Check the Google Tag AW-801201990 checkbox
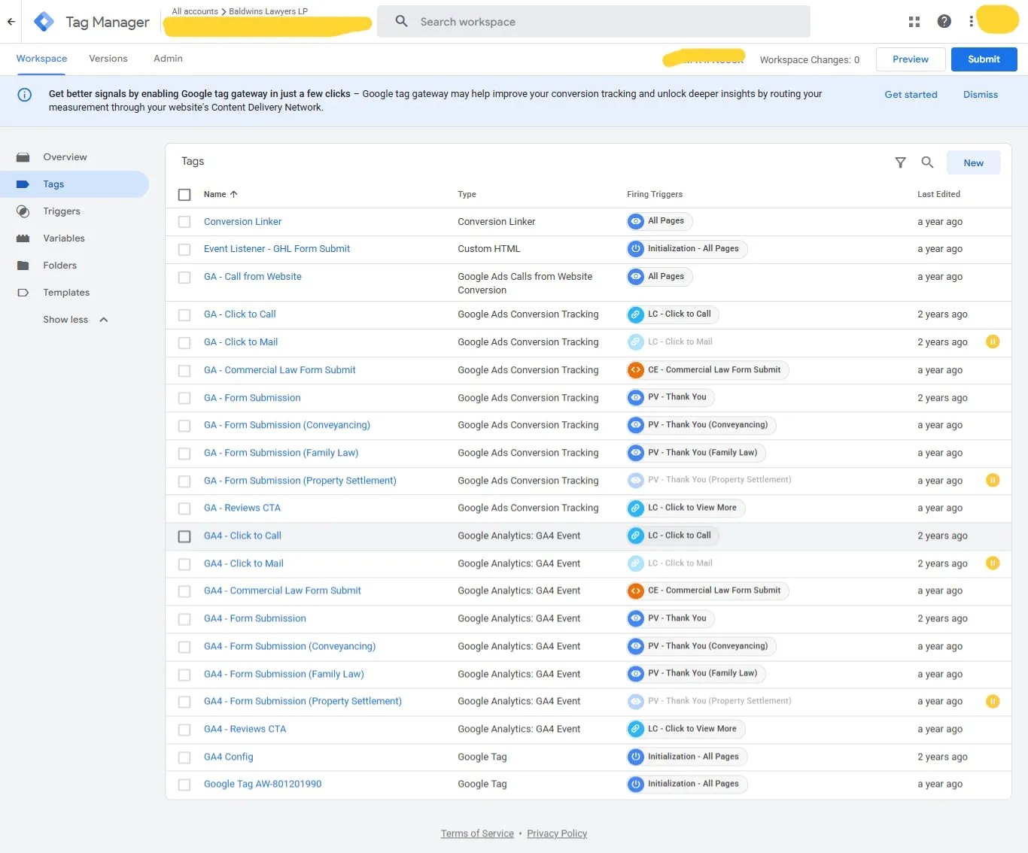This screenshot has width=1028, height=853. [184, 785]
